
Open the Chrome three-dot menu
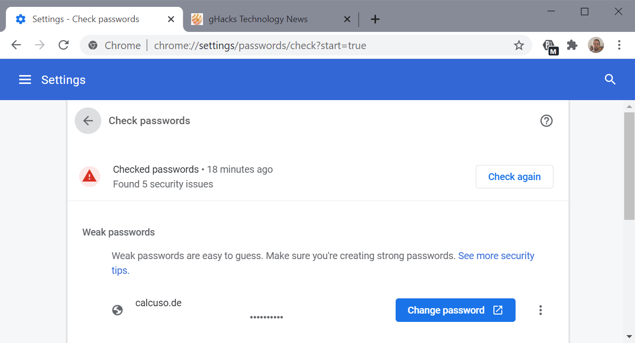point(619,45)
